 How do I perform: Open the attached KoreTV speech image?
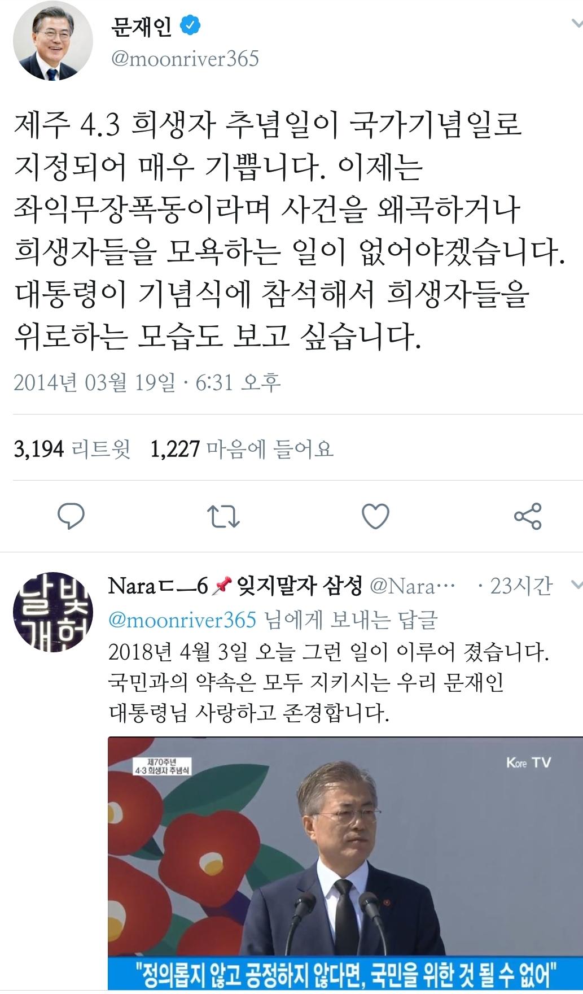(345, 864)
